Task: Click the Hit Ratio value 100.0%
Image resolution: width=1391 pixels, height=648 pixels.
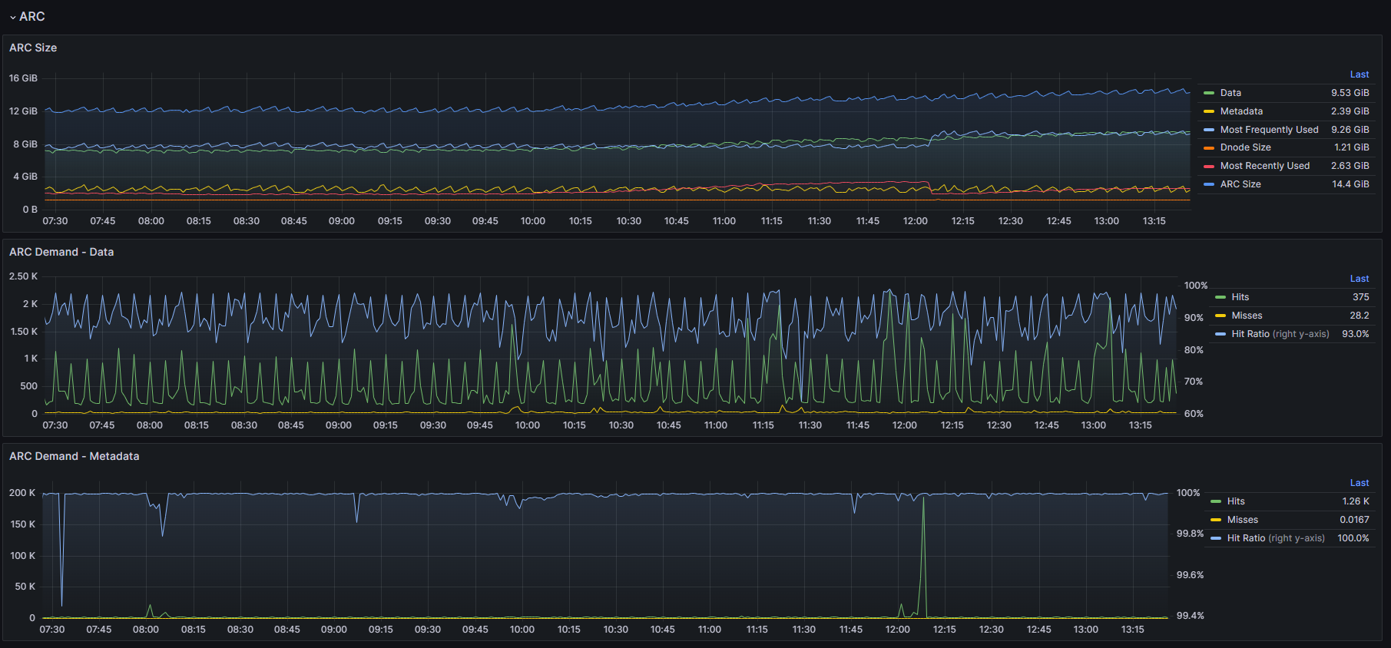Action: [x=1353, y=538]
